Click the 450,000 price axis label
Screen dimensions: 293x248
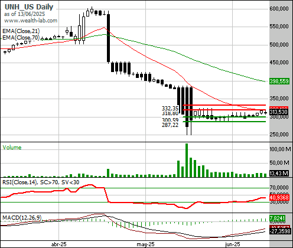pyautogui.click(x=279, y=63)
